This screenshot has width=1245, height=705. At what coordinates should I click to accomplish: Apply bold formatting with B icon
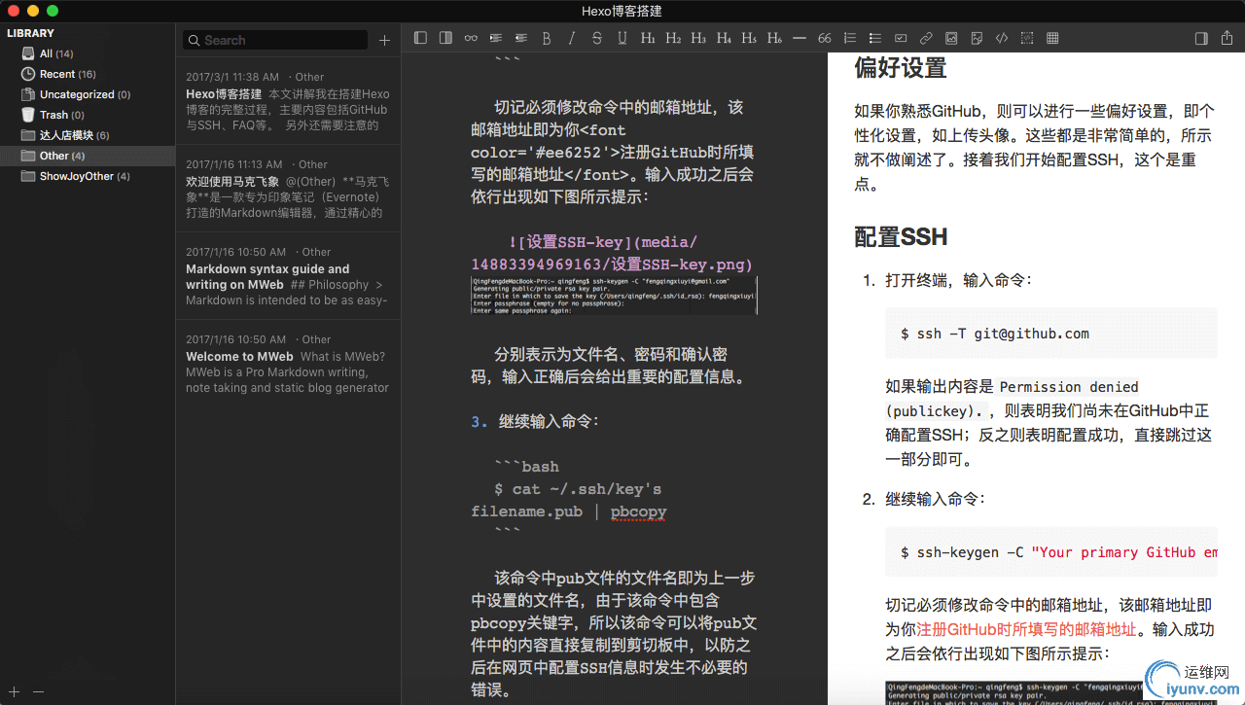click(547, 38)
